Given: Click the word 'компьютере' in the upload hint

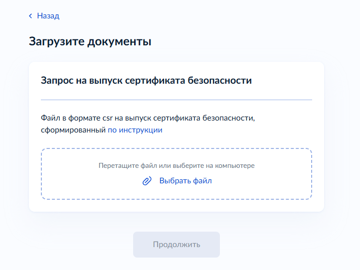Looking at the screenshot, I should click(x=236, y=165).
